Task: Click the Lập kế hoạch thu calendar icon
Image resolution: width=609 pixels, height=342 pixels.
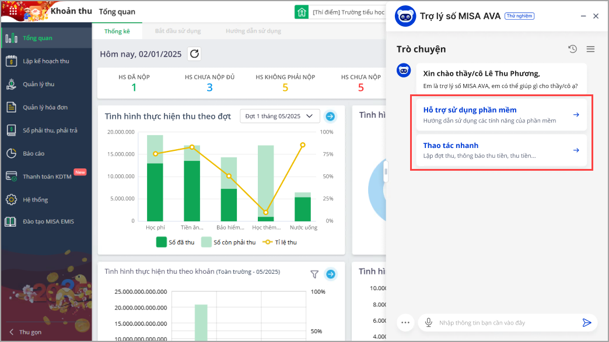Action: pyautogui.click(x=11, y=61)
